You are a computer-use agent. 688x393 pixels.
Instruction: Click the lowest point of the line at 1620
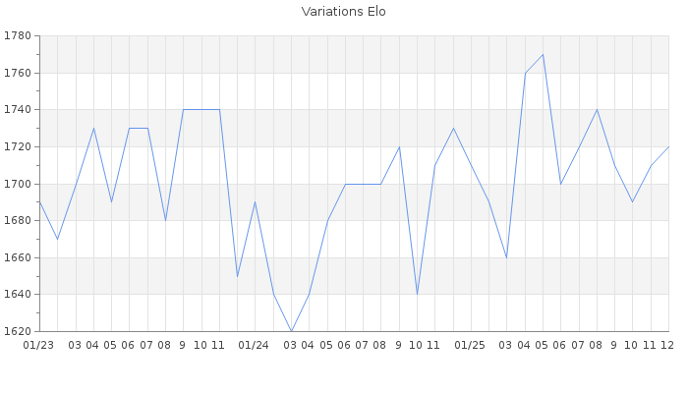291,331
